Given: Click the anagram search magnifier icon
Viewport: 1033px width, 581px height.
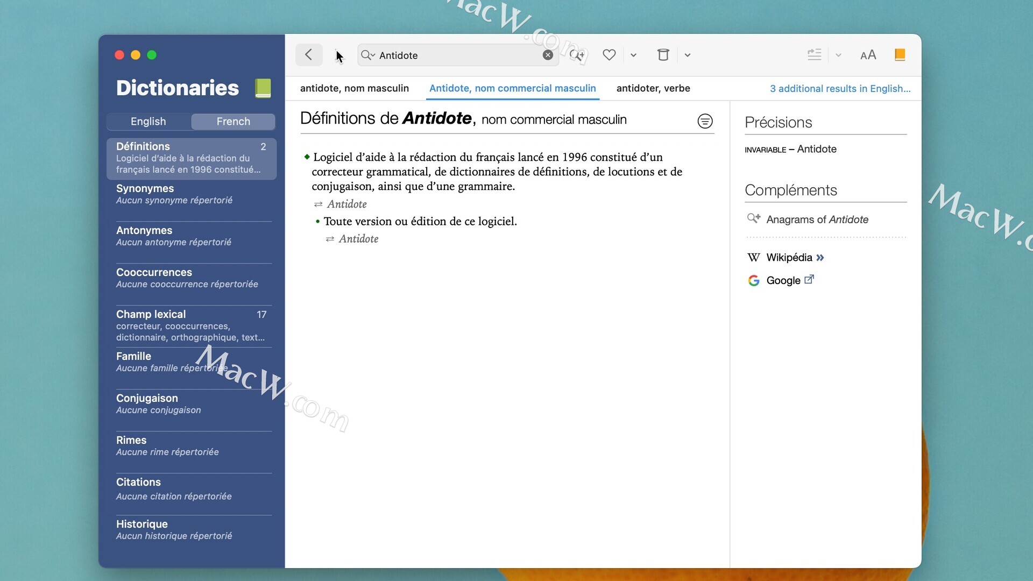Looking at the screenshot, I should [x=753, y=218].
